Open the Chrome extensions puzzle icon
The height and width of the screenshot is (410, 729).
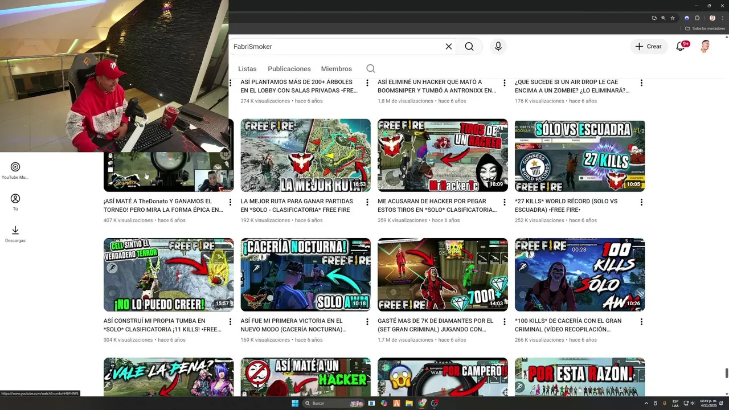tap(697, 18)
